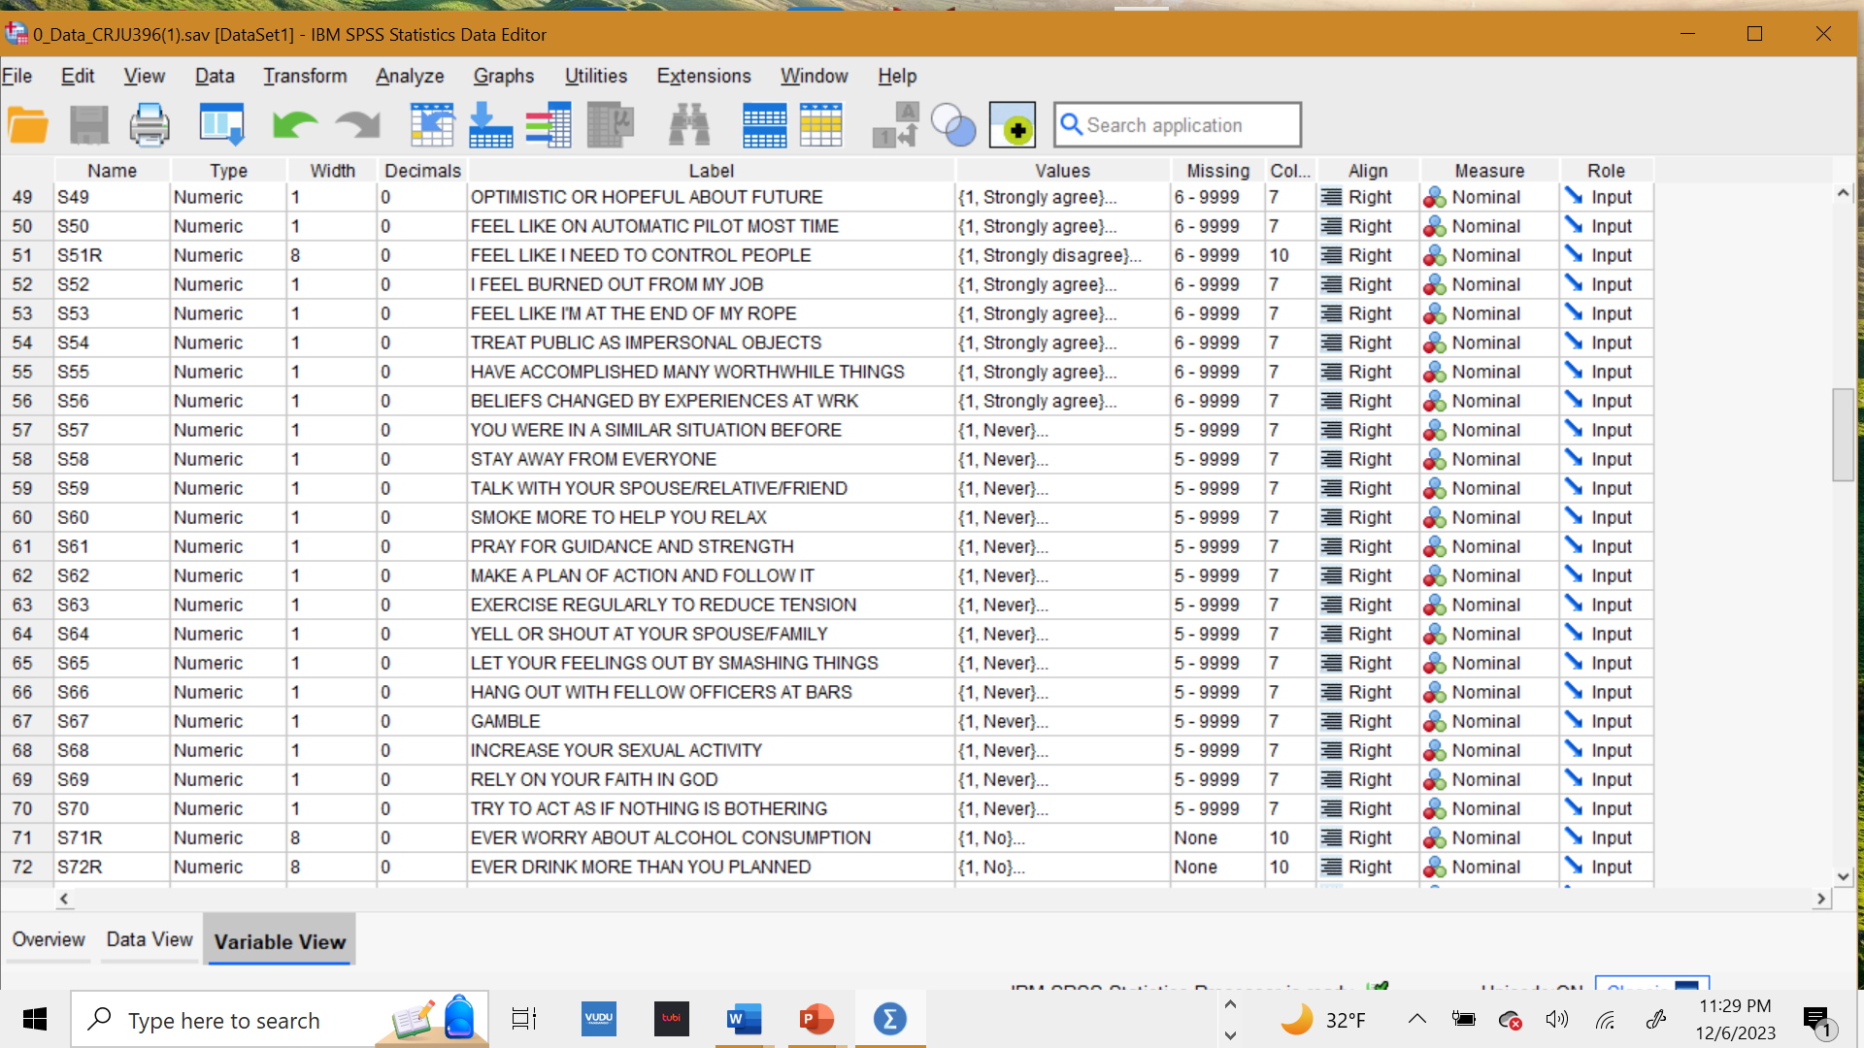
Task: Click the Windows 'Type here to search' box
Action: [280, 1020]
